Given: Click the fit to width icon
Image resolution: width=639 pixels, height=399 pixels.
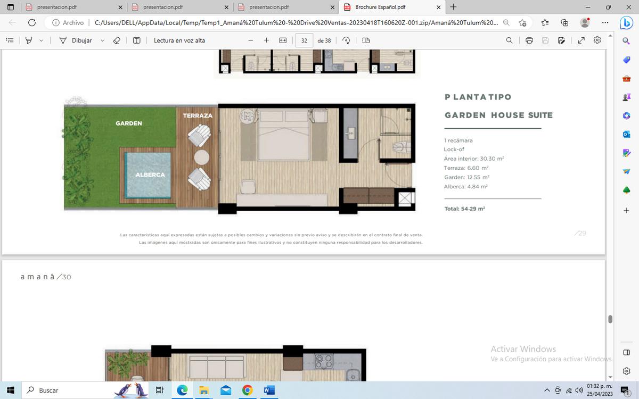Looking at the screenshot, I should (283, 40).
